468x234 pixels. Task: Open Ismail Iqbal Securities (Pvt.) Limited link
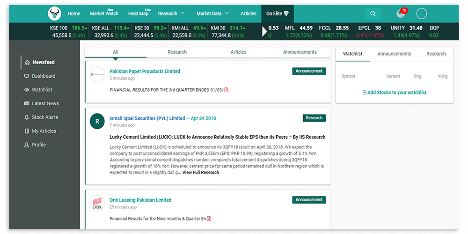(x=147, y=118)
